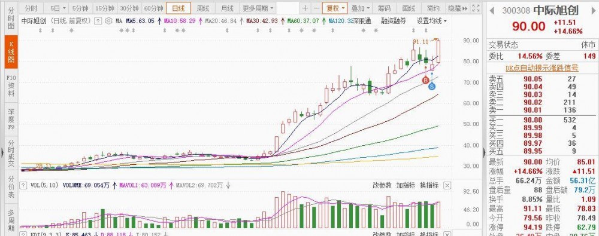
Task: Switch to 5分钟 period
Action: pos(80,8)
